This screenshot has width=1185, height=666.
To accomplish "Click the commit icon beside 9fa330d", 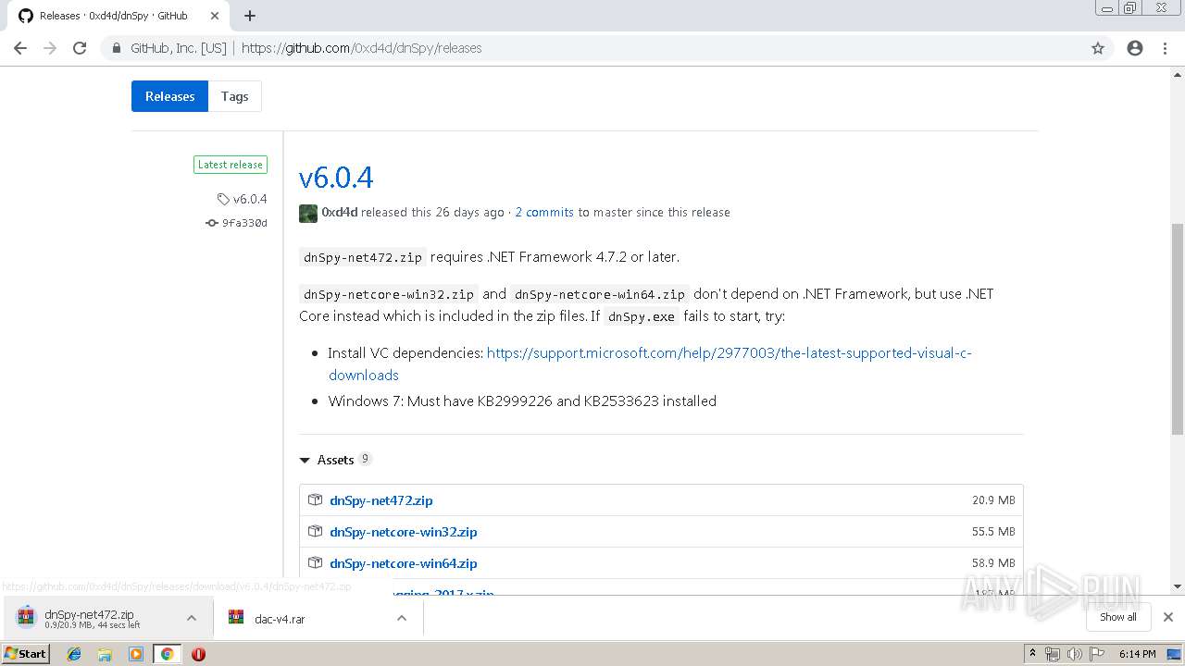I will click(212, 223).
